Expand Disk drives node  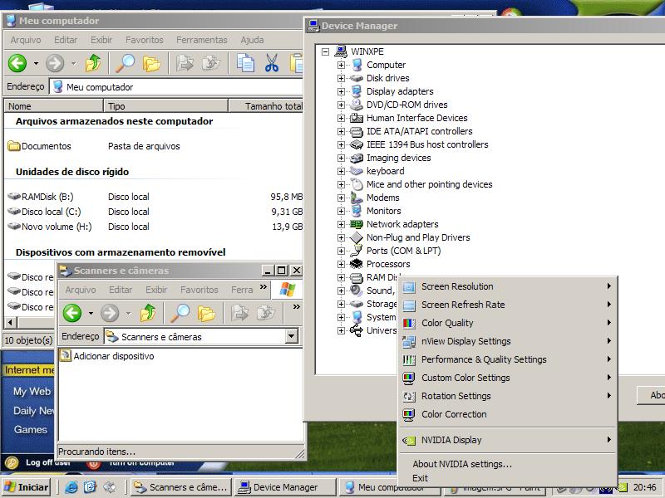(x=341, y=78)
